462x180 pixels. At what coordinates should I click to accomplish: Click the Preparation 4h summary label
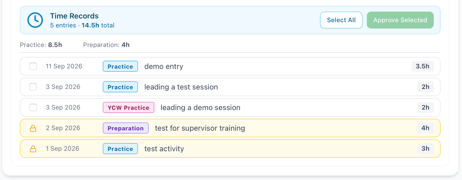[106, 45]
